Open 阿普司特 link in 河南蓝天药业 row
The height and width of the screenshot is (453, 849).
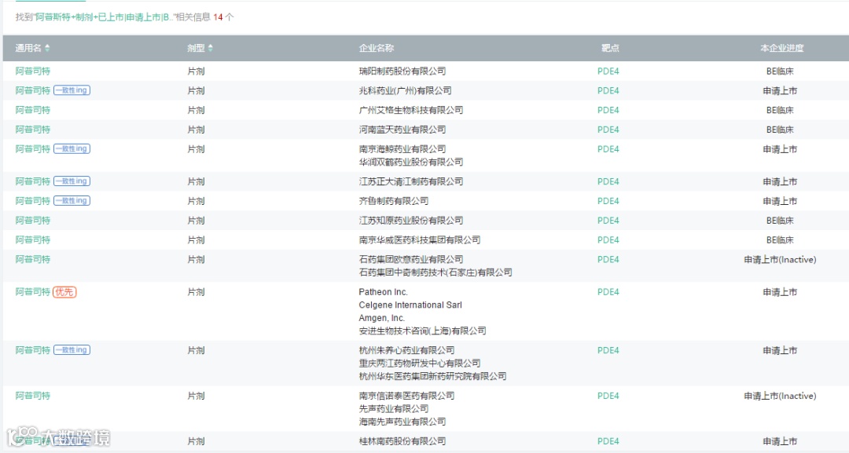pos(32,130)
